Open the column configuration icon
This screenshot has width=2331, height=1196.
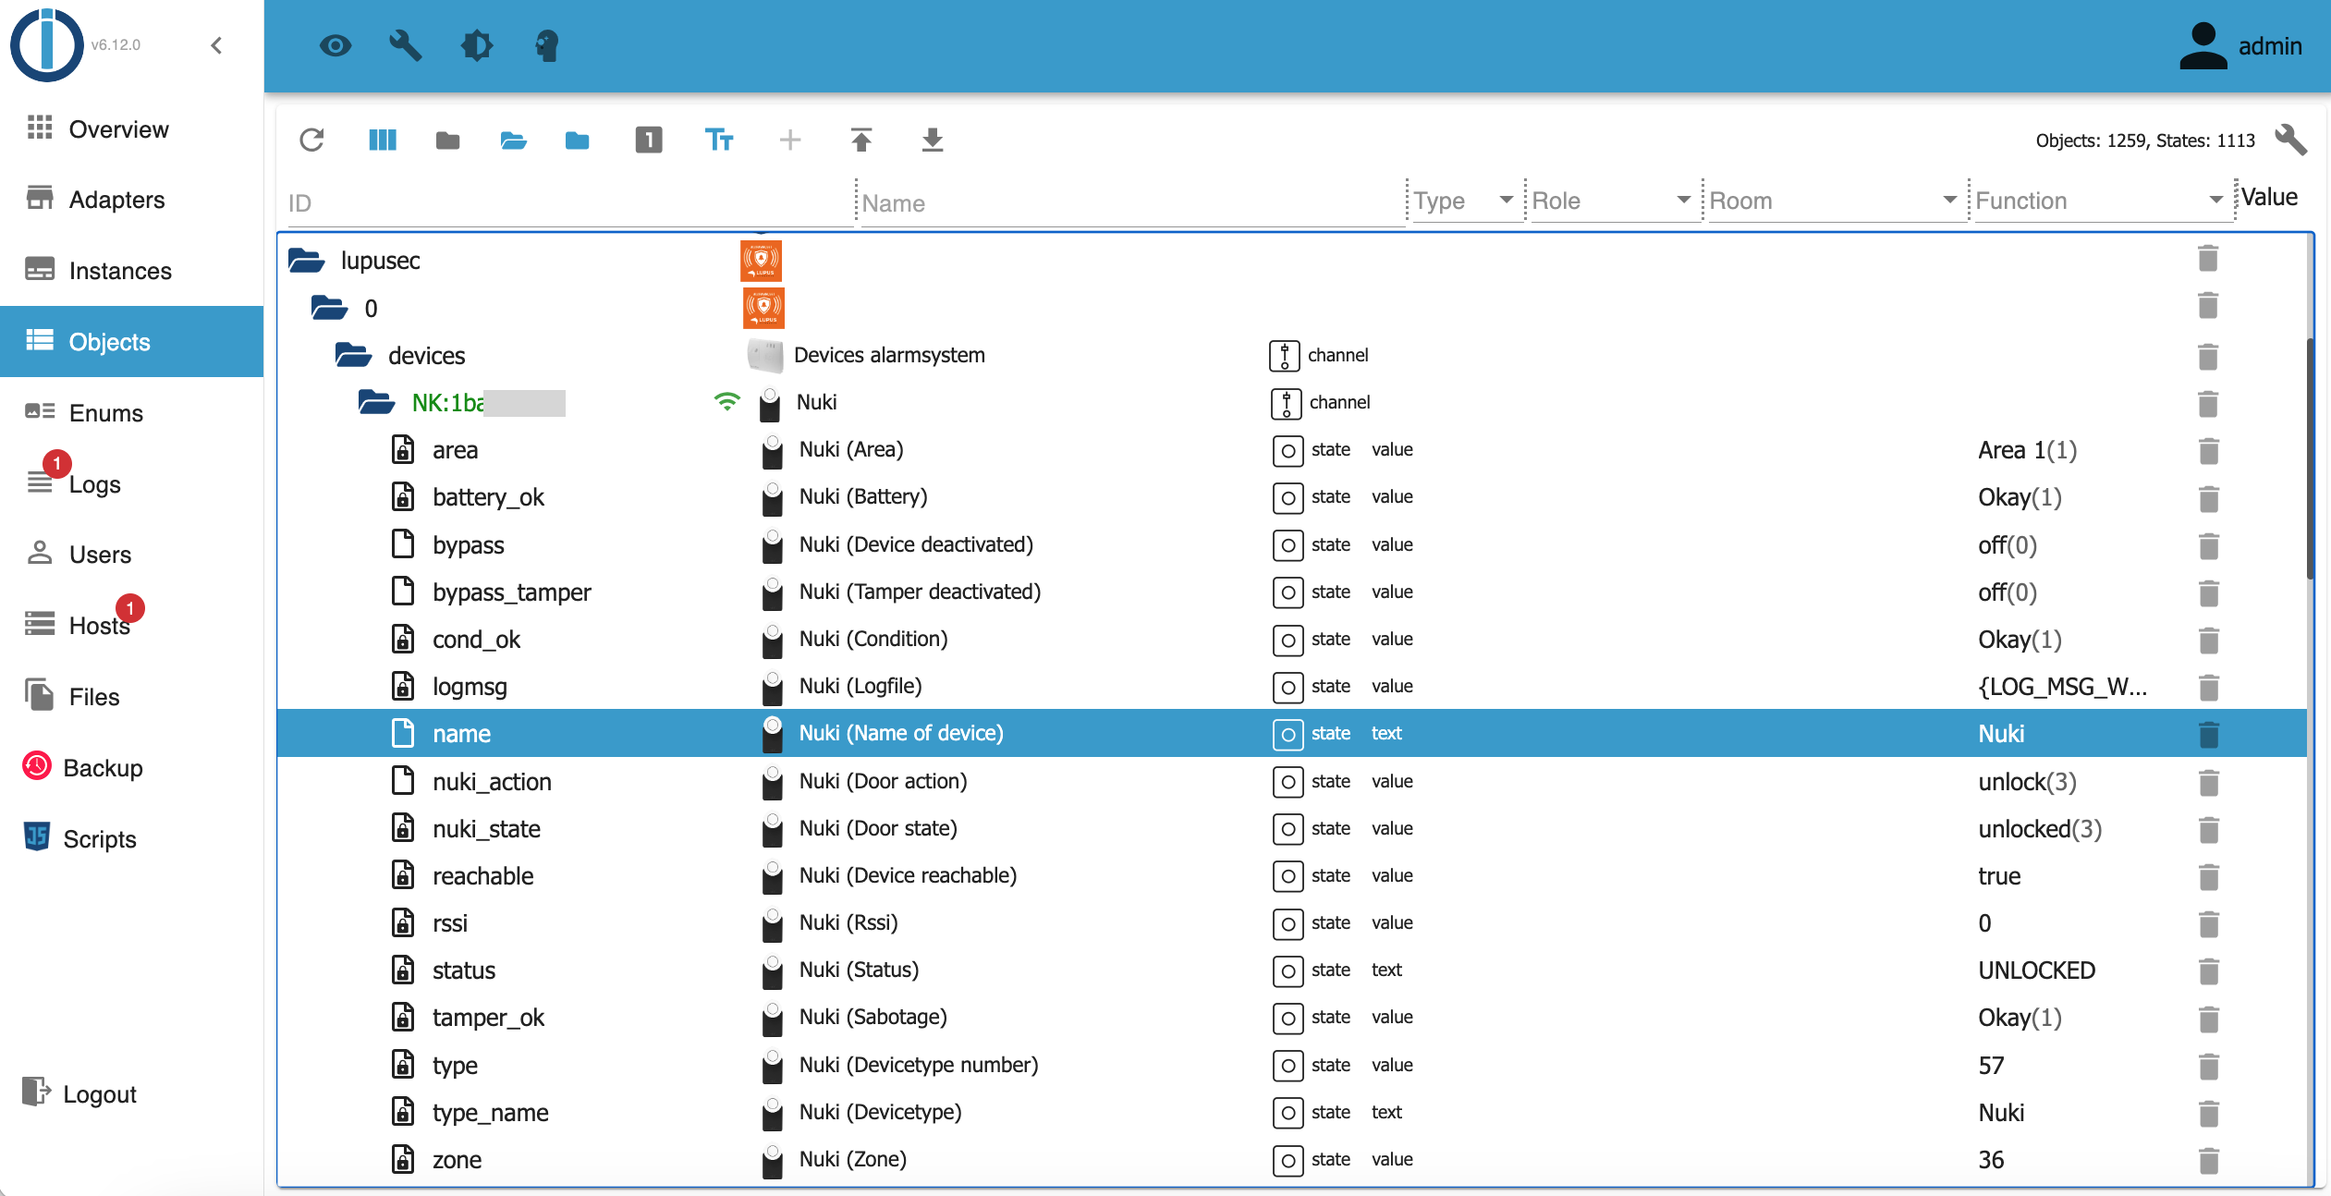point(382,140)
